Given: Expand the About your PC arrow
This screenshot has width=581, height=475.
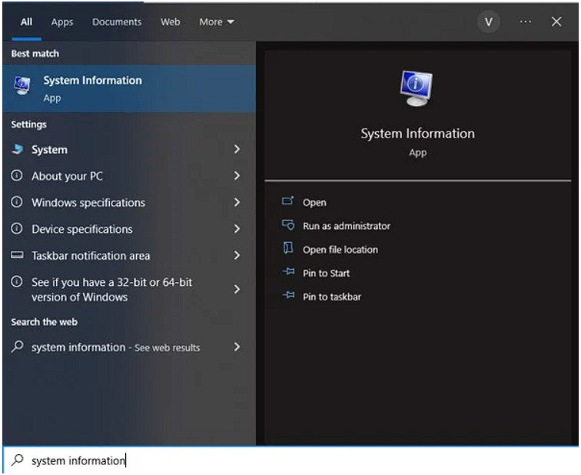Looking at the screenshot, I should tap(237, 176).
